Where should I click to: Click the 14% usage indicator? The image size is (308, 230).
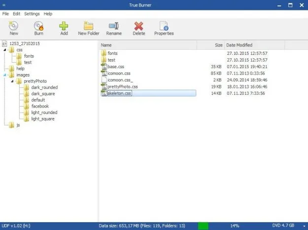pyautogui.click(x=235, y=226)
